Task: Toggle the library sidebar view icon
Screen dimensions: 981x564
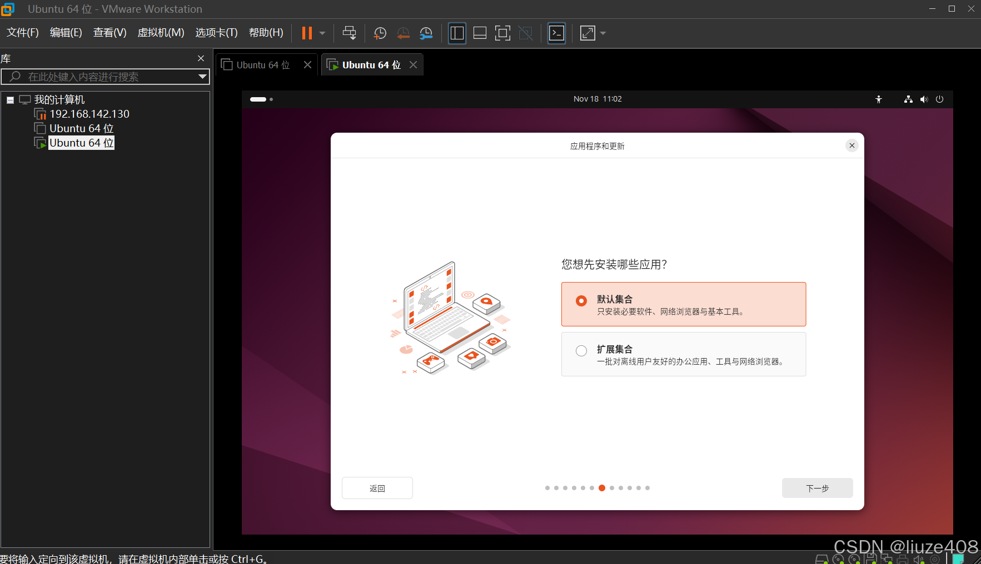Action: click(457, 33)
